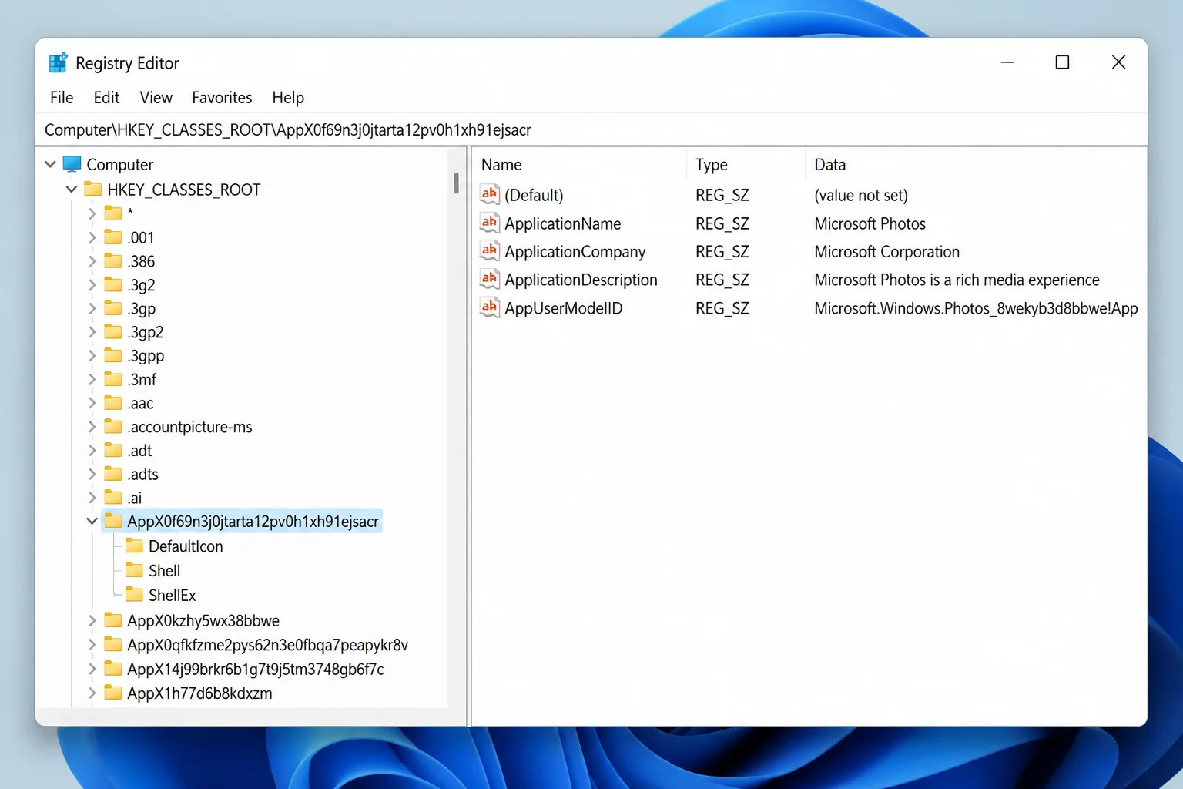Click the tree pane vertical scrollbar thumb

[x=456, y=183]
